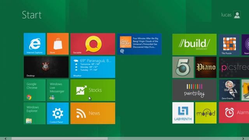Open the Daily Galaxy tweet tile

pyautogui.click(x=139, y=44)
